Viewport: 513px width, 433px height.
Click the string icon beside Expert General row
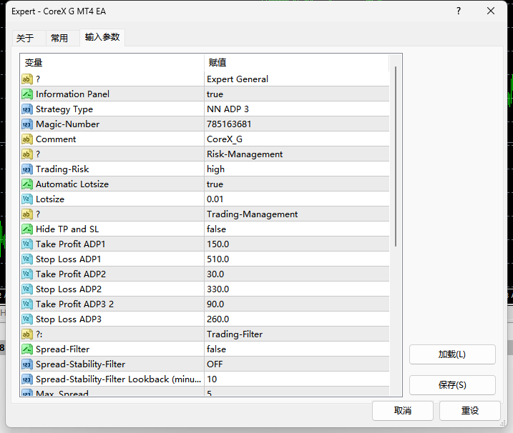point(27,79)
